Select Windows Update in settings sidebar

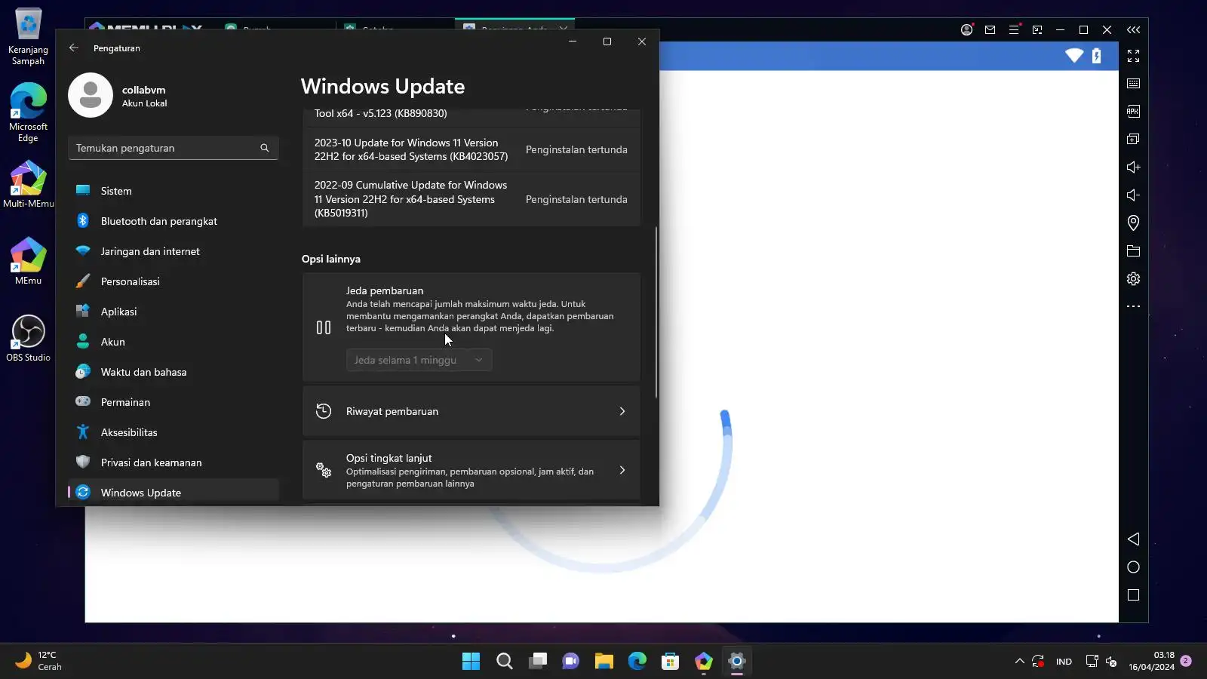tap(173, 492)
